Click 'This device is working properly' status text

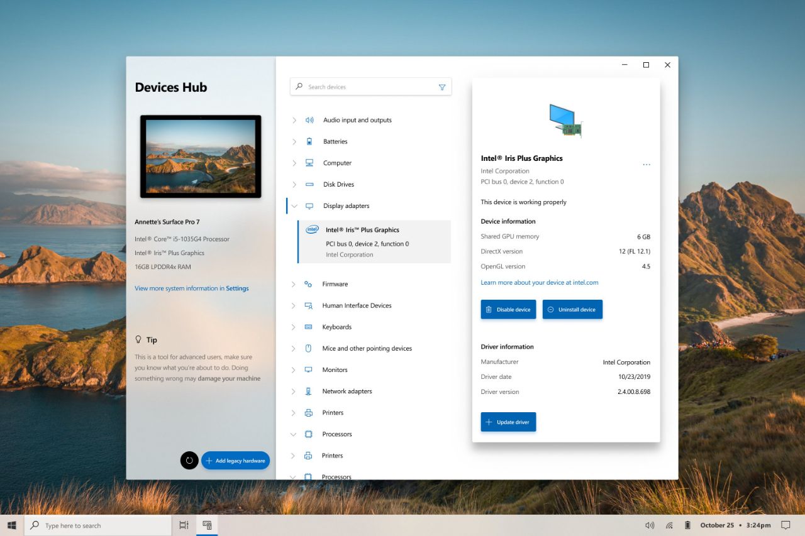524,202
